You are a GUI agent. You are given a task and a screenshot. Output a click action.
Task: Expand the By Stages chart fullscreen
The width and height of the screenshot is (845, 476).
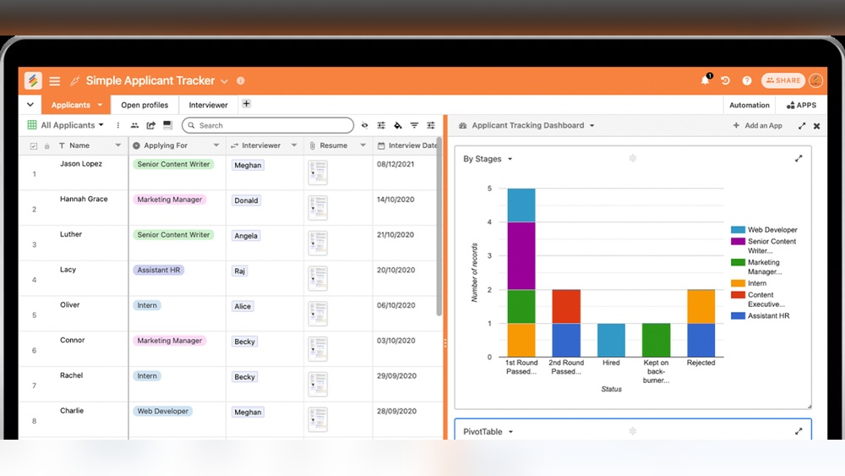799,158
